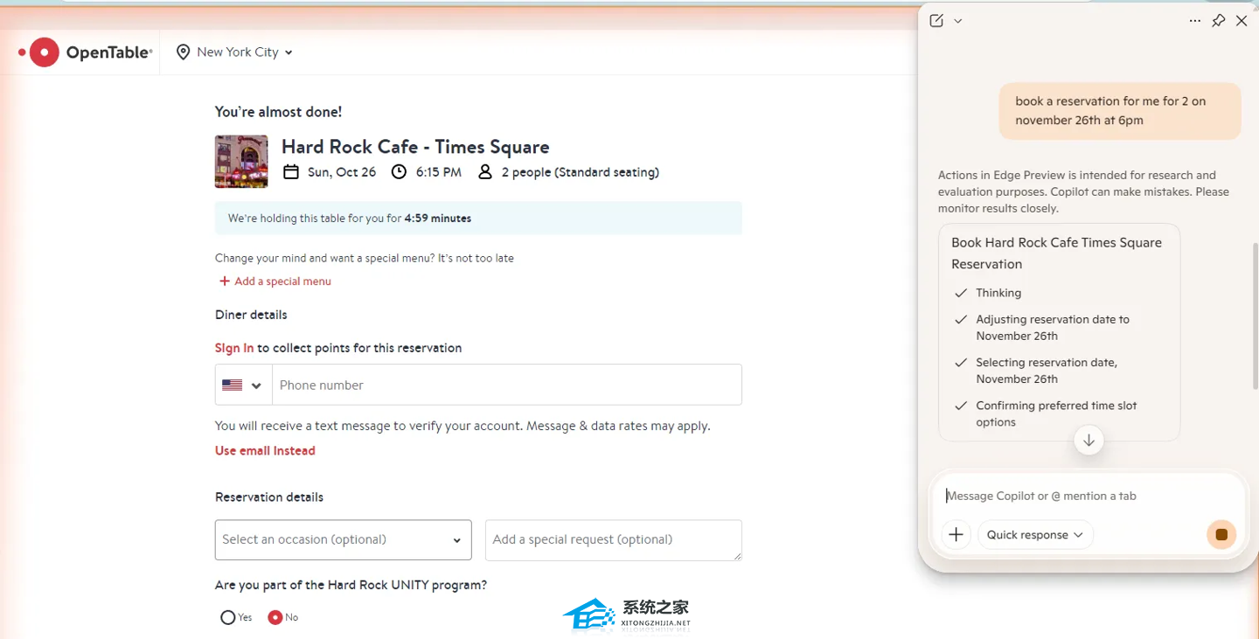The image size is (1259, 639).
Task: Click the Add a special request field
Action: pos(614,540)
